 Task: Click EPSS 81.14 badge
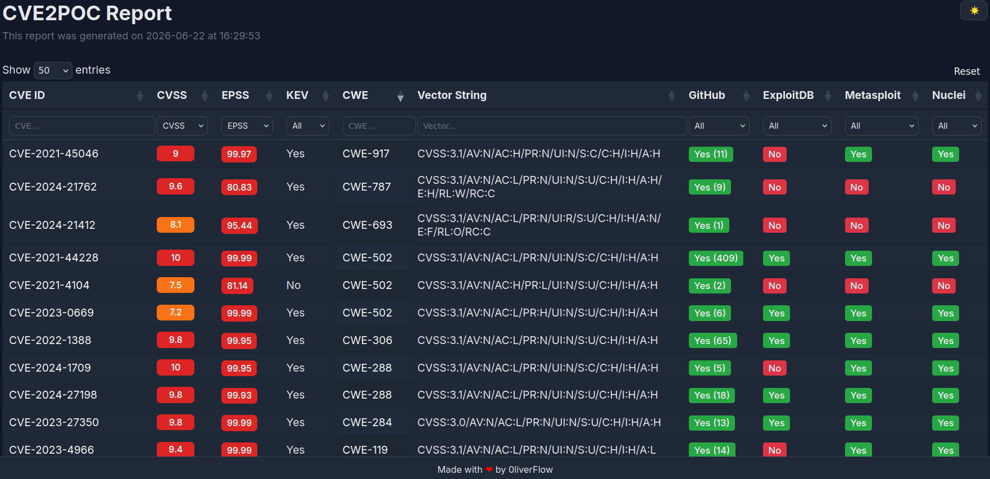(x=237, y=286)
